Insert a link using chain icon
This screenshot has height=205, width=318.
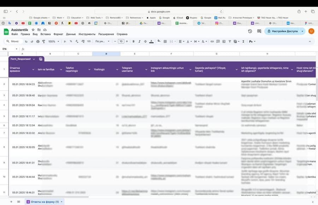212,42
